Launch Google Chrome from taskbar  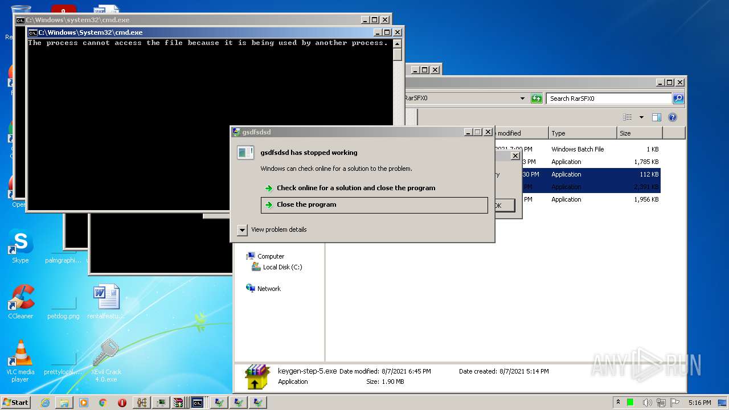(103, 403)
